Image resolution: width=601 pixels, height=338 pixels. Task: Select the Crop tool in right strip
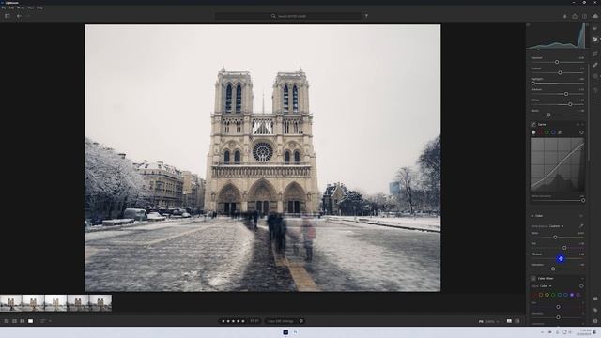pos(595,54)
